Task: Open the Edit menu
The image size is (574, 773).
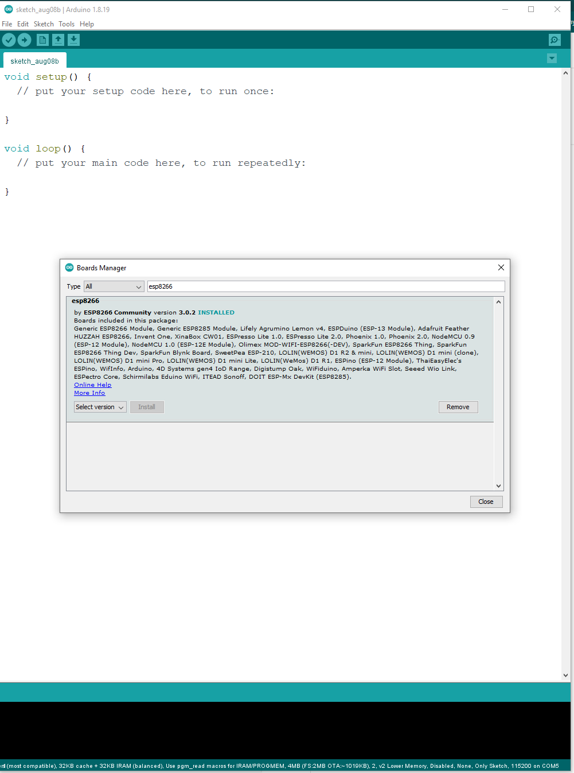Action: coord(23,24)
